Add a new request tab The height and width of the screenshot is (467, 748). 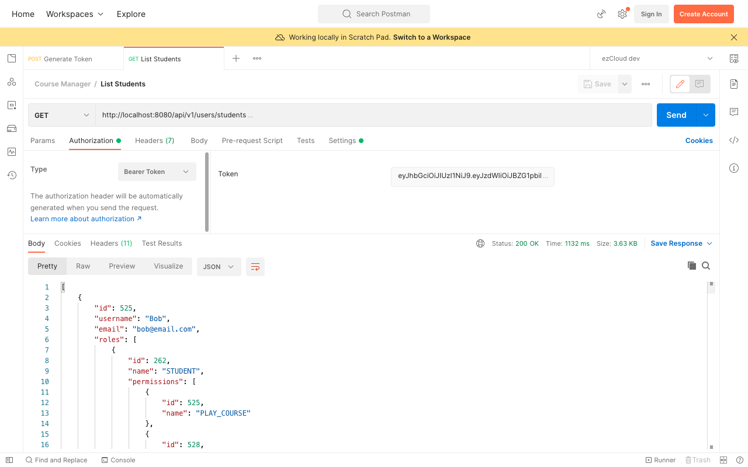click(236, 58)
